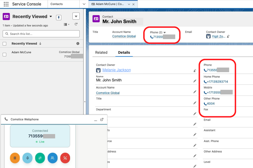This screenshot has width=253, height=168.
Task: Change owner icon next to Yigit Zo...
Action: (x=228, y=37)
